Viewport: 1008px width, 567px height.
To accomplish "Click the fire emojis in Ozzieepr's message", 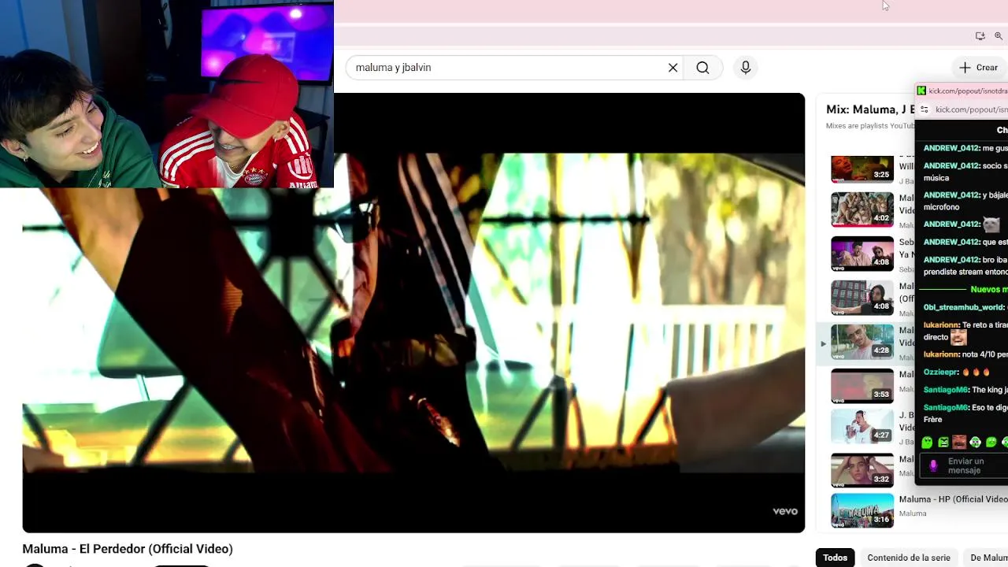I will [976, 372].
